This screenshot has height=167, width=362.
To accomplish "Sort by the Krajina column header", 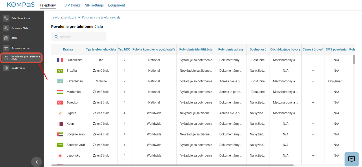I will pyautogui.click(x=68, y=49).
